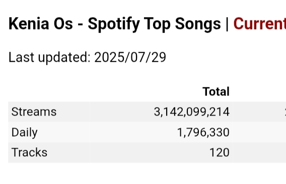Select the empty cell right of daily value

tap(259, 132)
